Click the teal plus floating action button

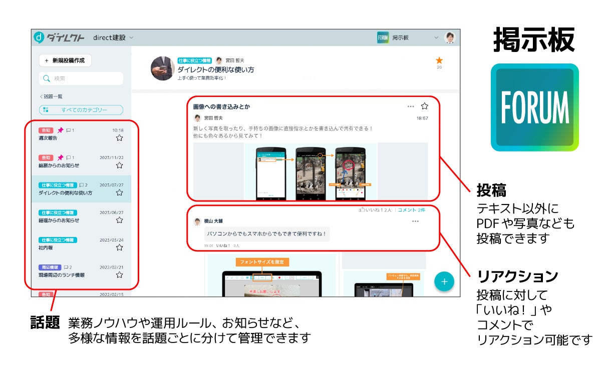(444, 281)
